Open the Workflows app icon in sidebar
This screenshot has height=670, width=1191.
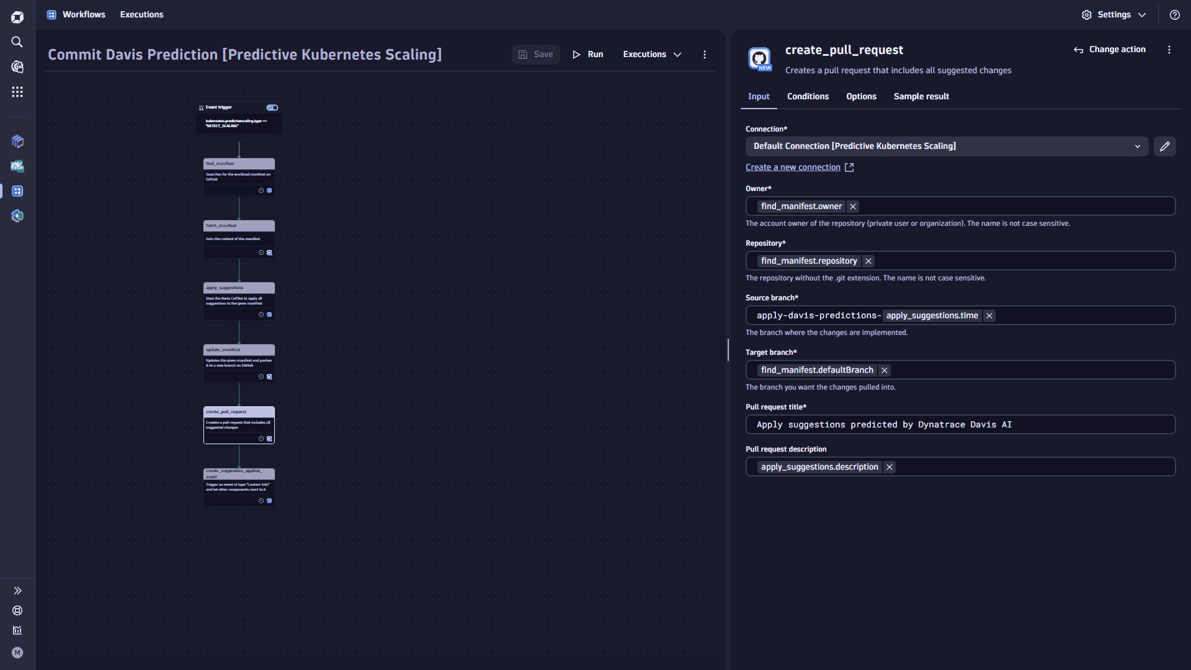point(17,191)
